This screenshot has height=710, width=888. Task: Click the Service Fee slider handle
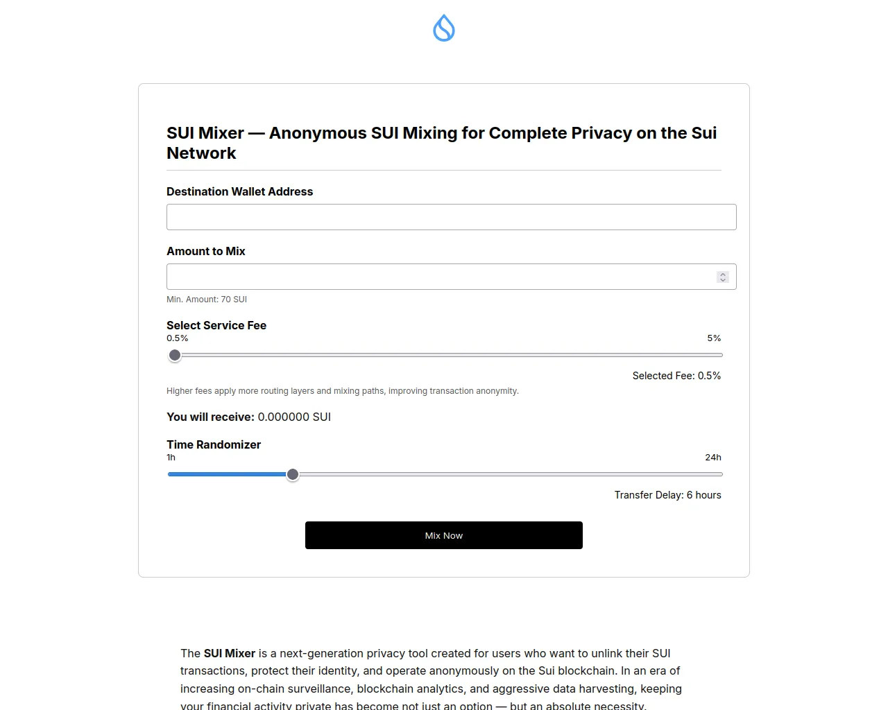pyautogui.click(x=175, y=355)
